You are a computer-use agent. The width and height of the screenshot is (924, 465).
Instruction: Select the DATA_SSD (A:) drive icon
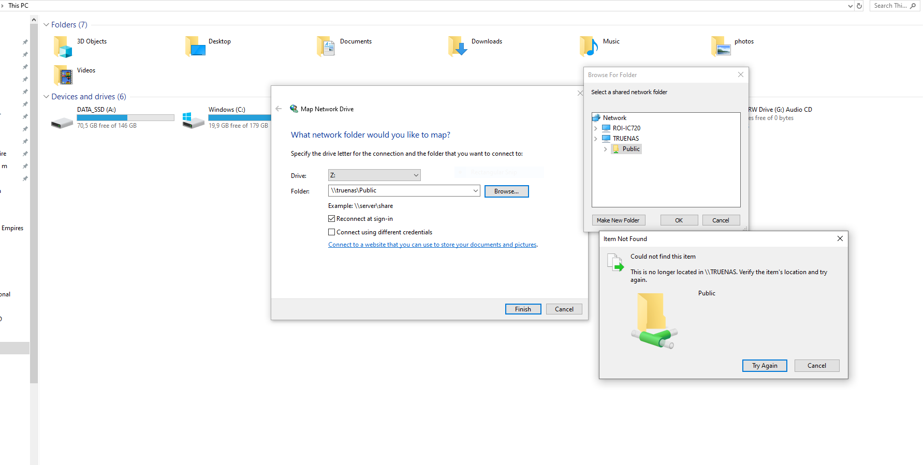click(62, 123)
